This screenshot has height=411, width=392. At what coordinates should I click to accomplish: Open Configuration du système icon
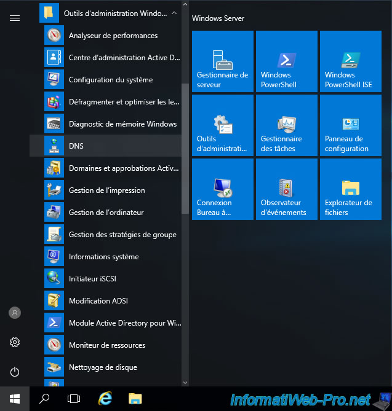(54, 79)
